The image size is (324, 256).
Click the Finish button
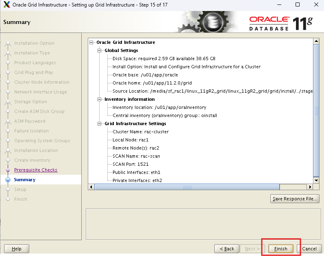(281, 249)
